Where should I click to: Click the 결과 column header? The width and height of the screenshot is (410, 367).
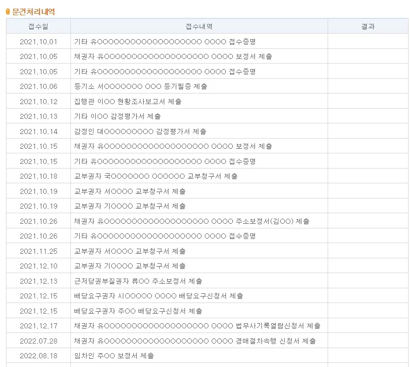click(x=367, y=26)
